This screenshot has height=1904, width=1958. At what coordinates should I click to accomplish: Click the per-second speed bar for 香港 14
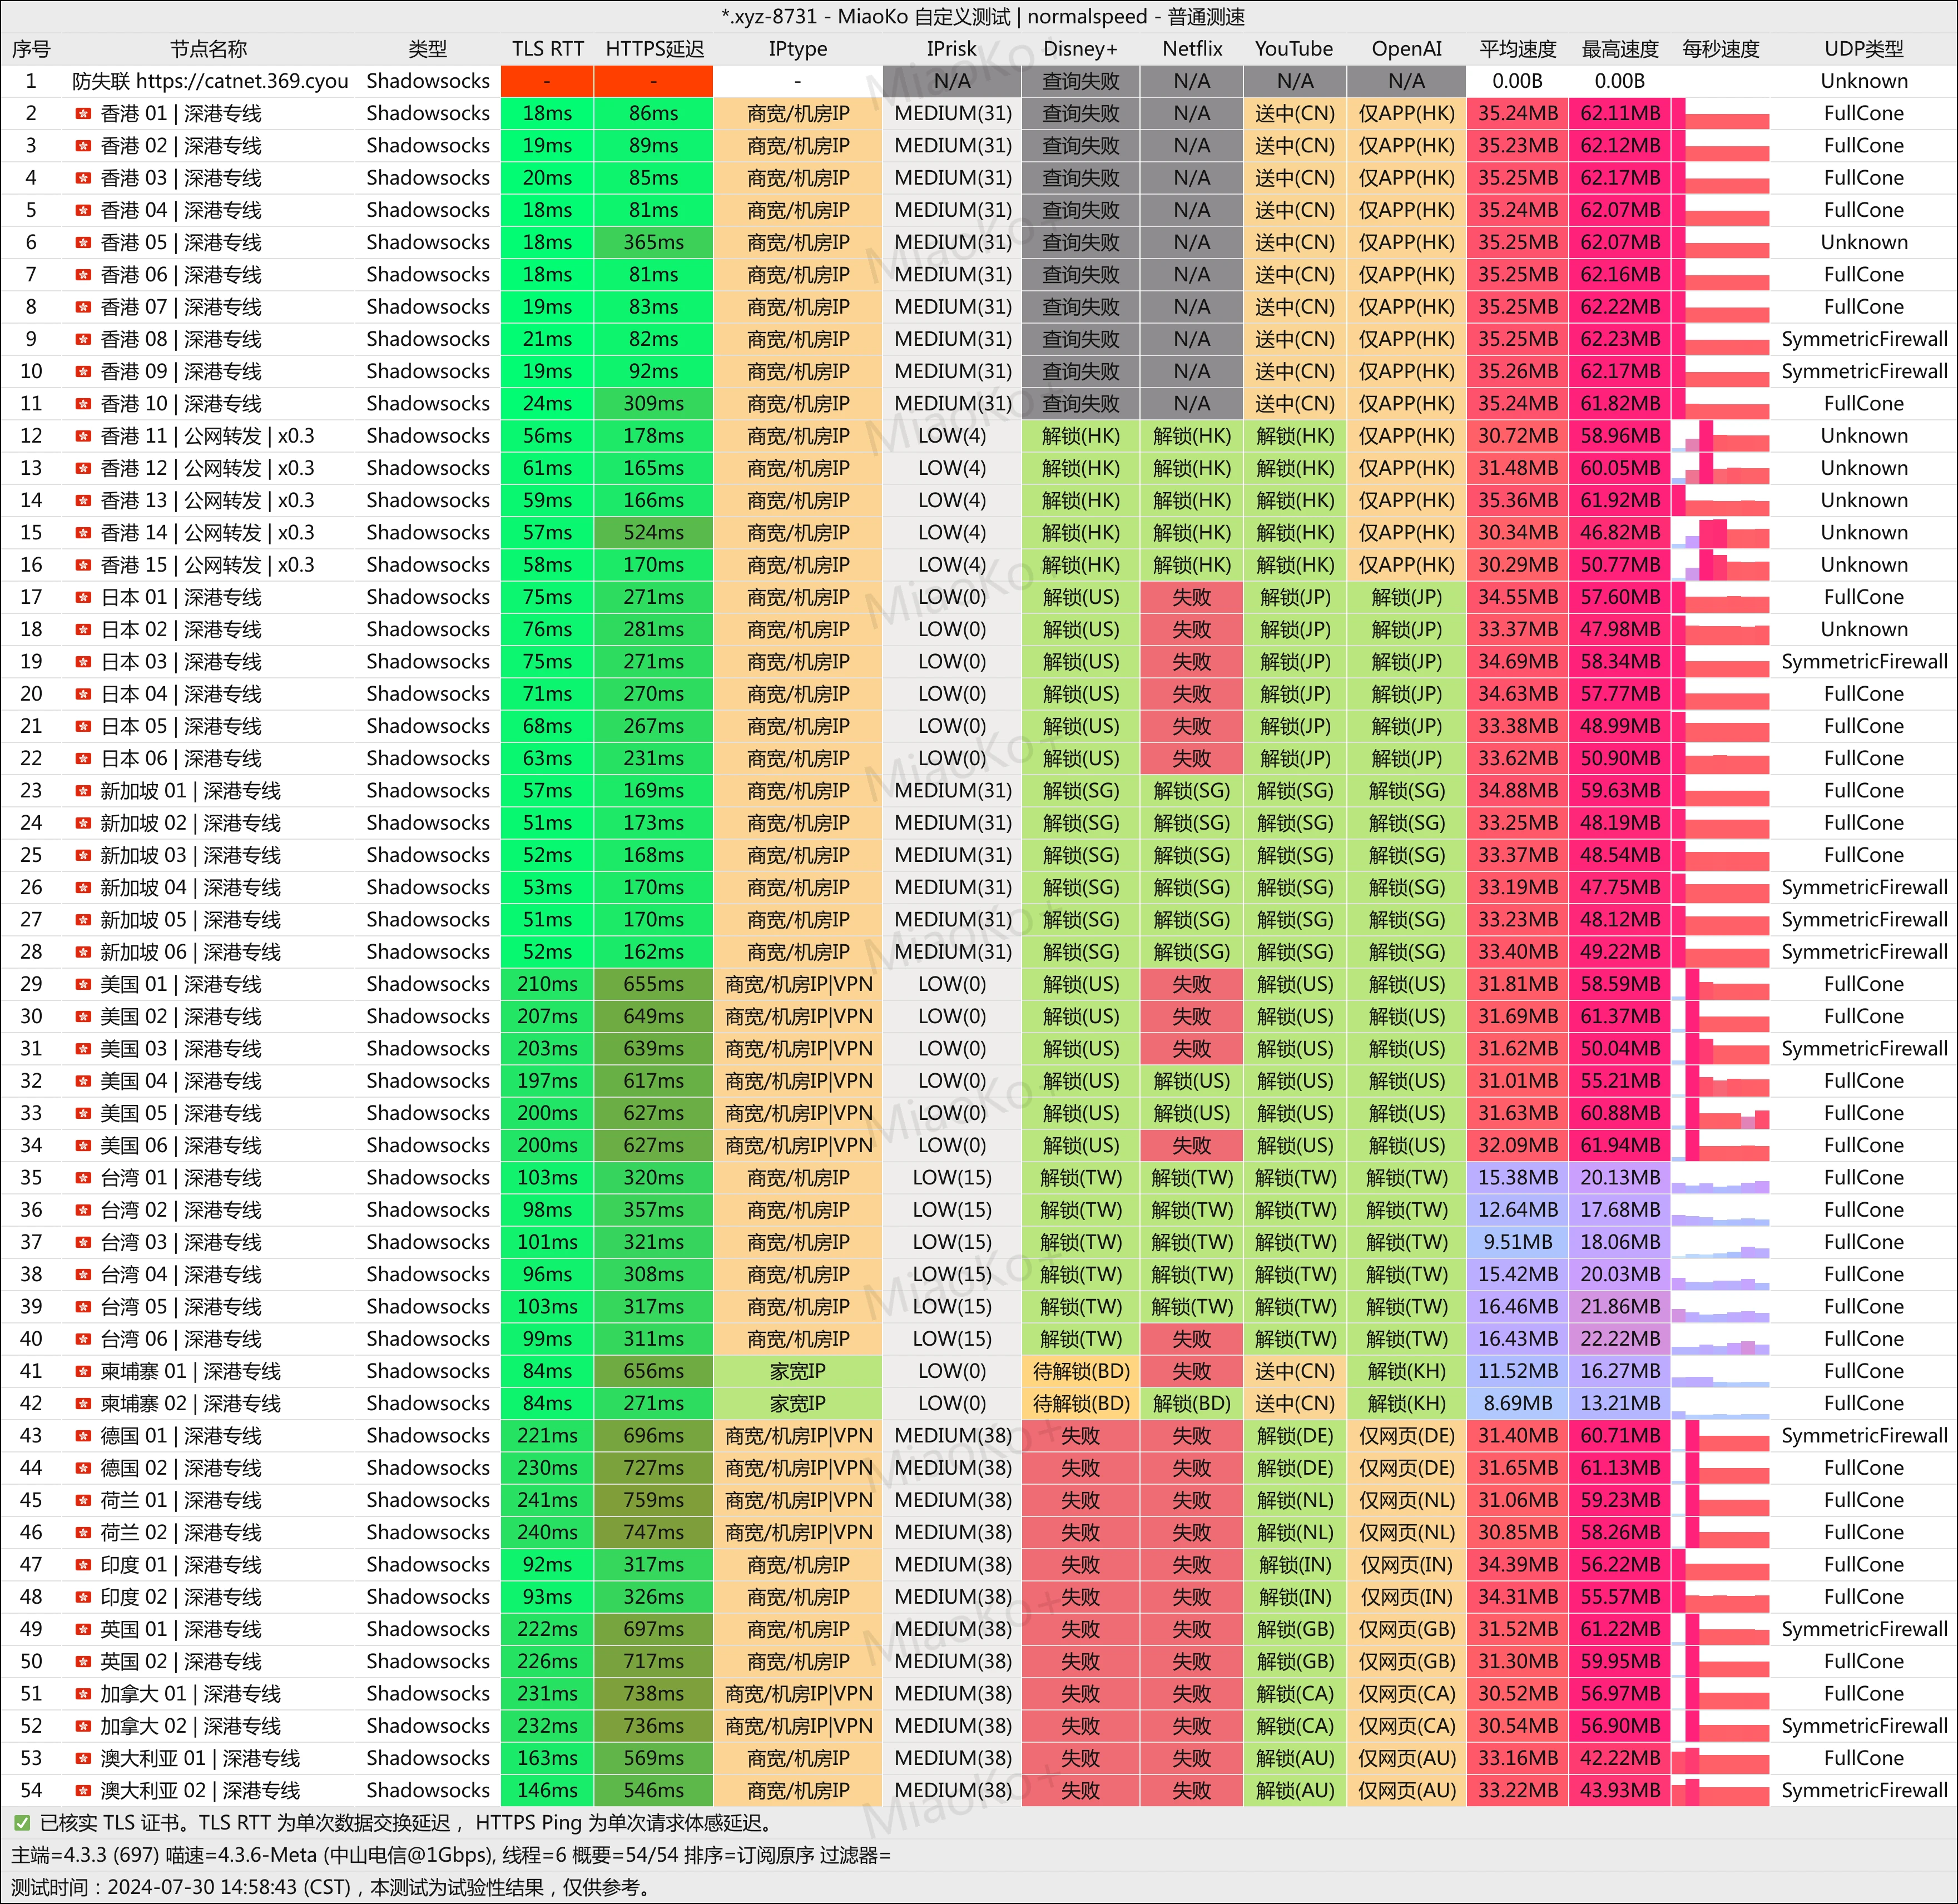[1720, 533]
